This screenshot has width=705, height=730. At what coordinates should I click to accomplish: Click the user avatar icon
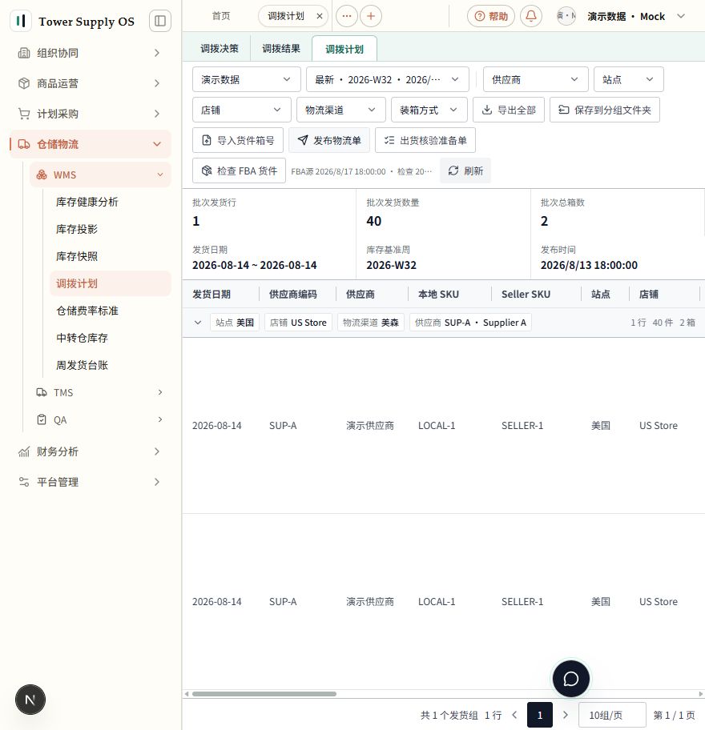pyautogui.click(x=566, y=16)
